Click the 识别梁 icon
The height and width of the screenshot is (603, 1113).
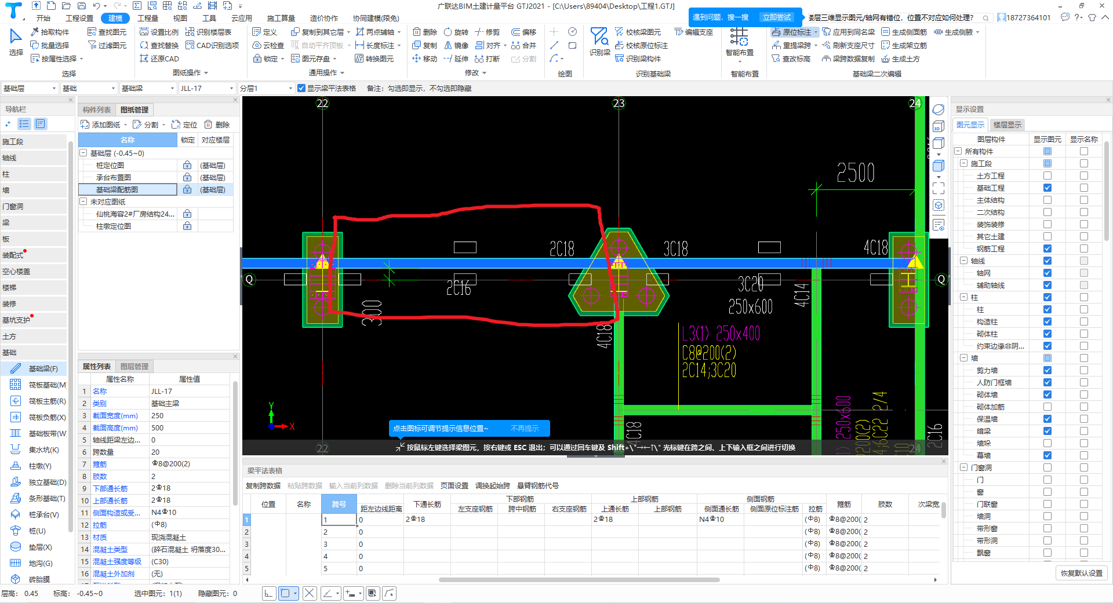coord(599,41)
